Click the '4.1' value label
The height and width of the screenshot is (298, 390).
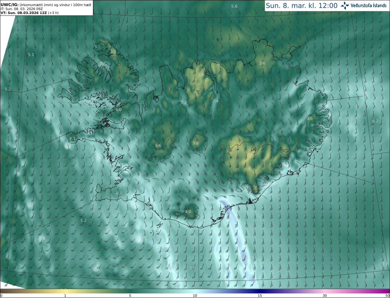[x=73, y=138]
